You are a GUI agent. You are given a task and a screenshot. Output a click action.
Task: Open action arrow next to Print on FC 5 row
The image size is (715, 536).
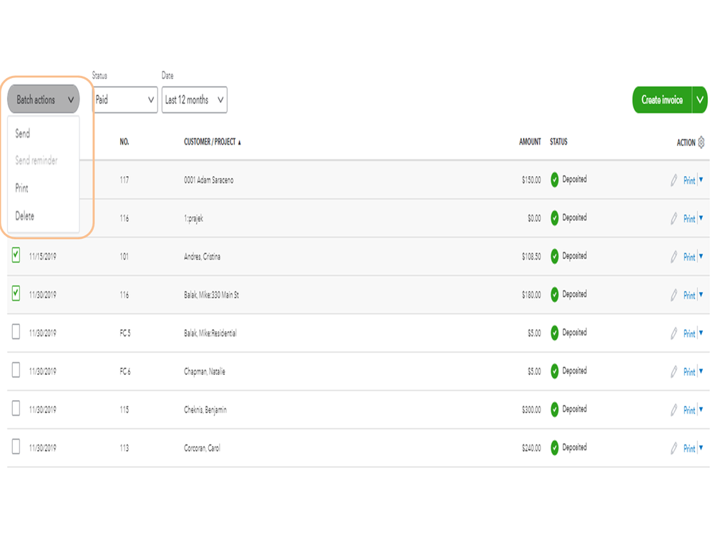pos(701,333)
